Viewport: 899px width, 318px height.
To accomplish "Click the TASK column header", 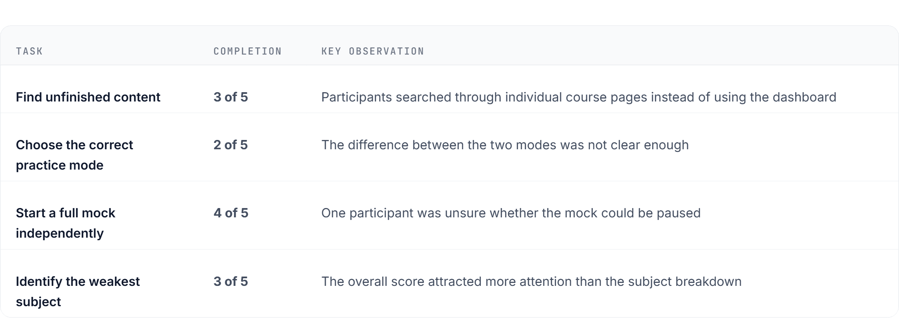I will pos(29,51).
